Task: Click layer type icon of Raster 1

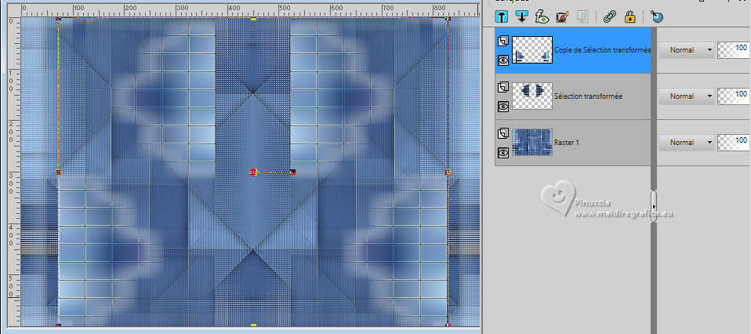Action: click(x=503, y=134)
